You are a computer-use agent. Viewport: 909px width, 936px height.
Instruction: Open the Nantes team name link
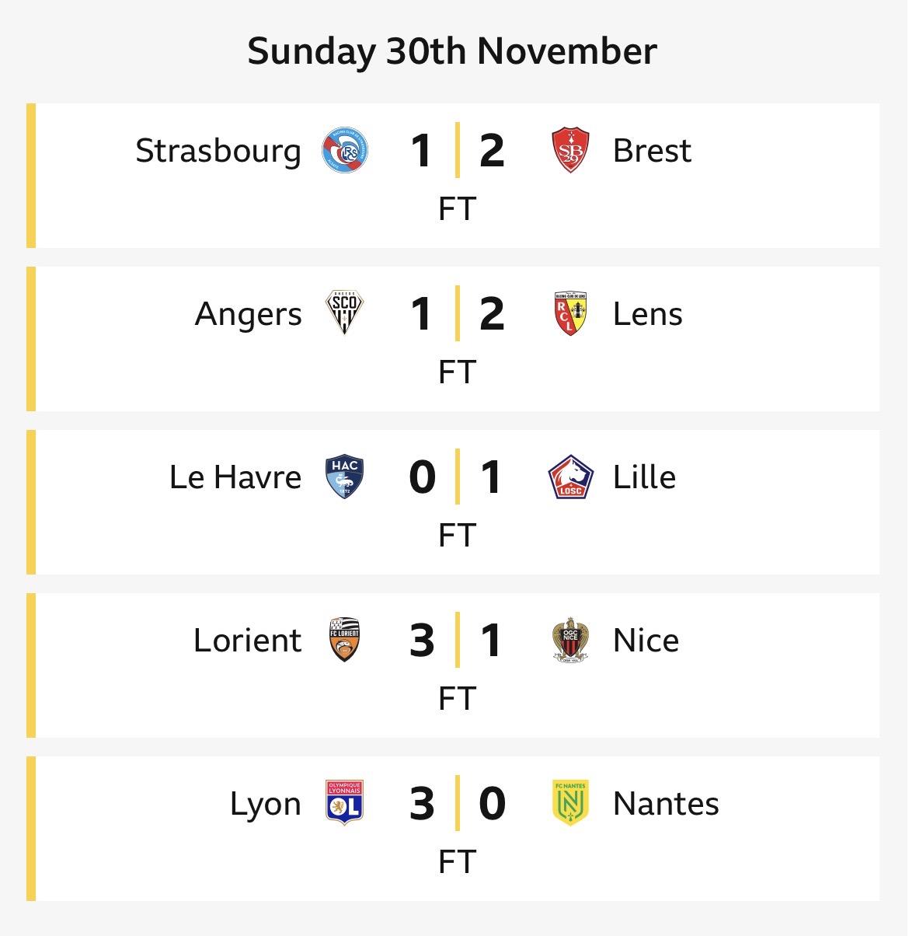pyautogui.click(x=666, y=804)
